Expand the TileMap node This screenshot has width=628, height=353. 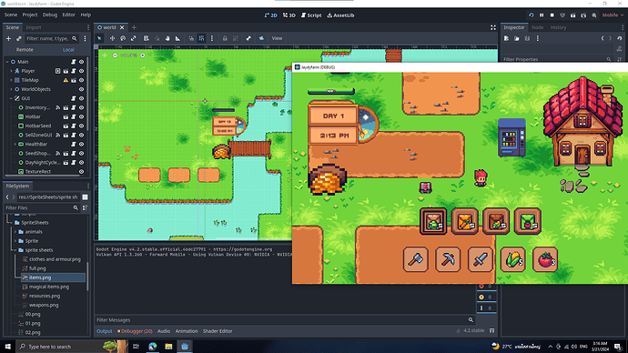(x=11, y=80)
